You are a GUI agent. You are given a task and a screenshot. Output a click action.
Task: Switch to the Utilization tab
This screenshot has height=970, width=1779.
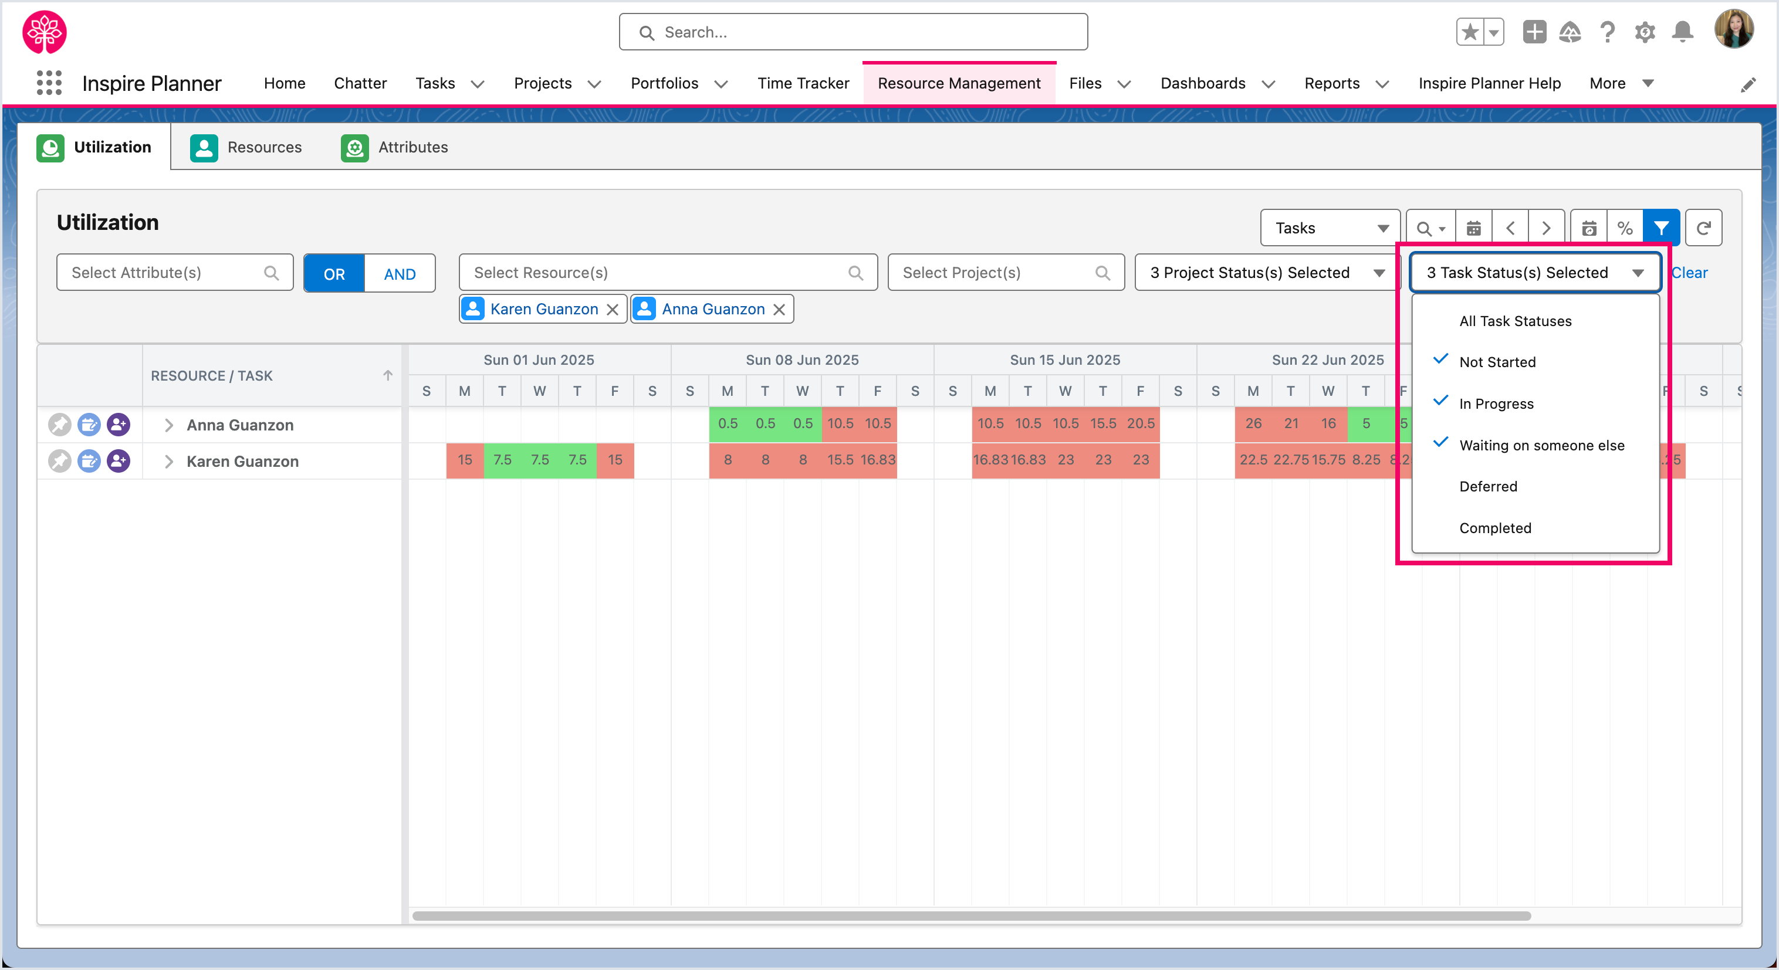[x=94, y=147]
